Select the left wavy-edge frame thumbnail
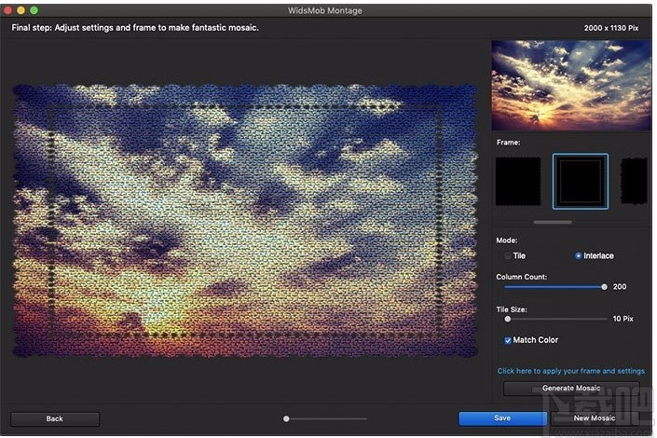Screen dimensions: 657x438 (517, 182)
